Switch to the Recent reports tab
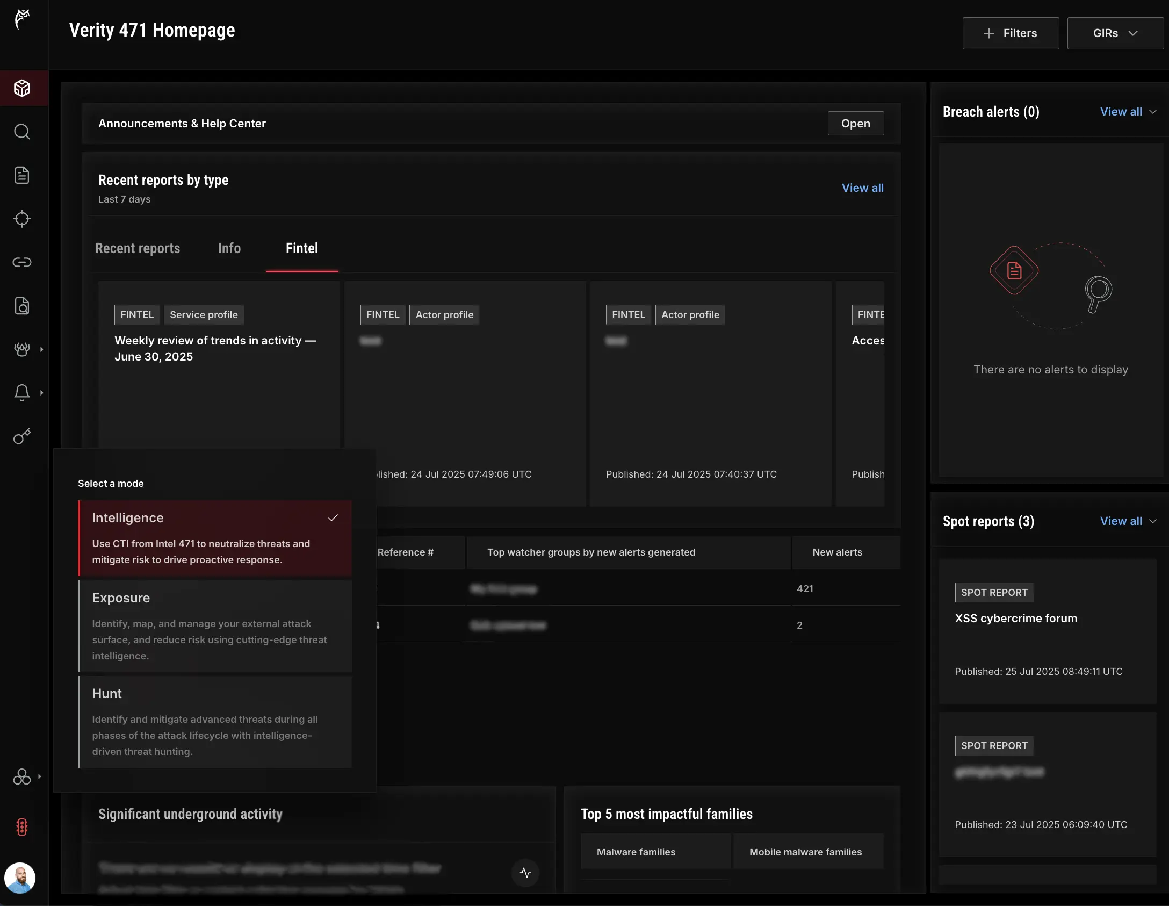This screenshot has height=906, width=1169. click(x=138, y=248)
